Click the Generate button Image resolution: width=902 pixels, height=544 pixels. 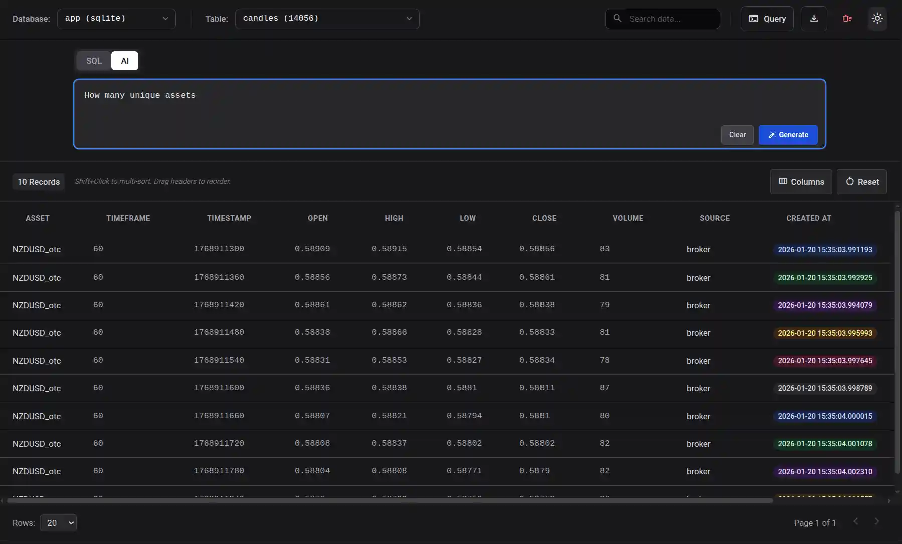787,135
